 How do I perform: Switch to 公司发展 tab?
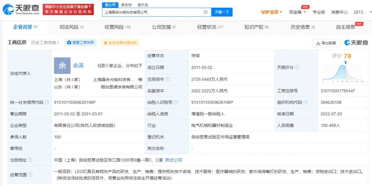coord(164,27)
